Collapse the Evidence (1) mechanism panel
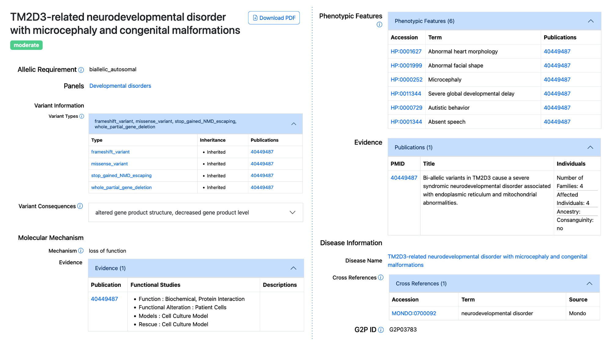 tap(293, 268)
